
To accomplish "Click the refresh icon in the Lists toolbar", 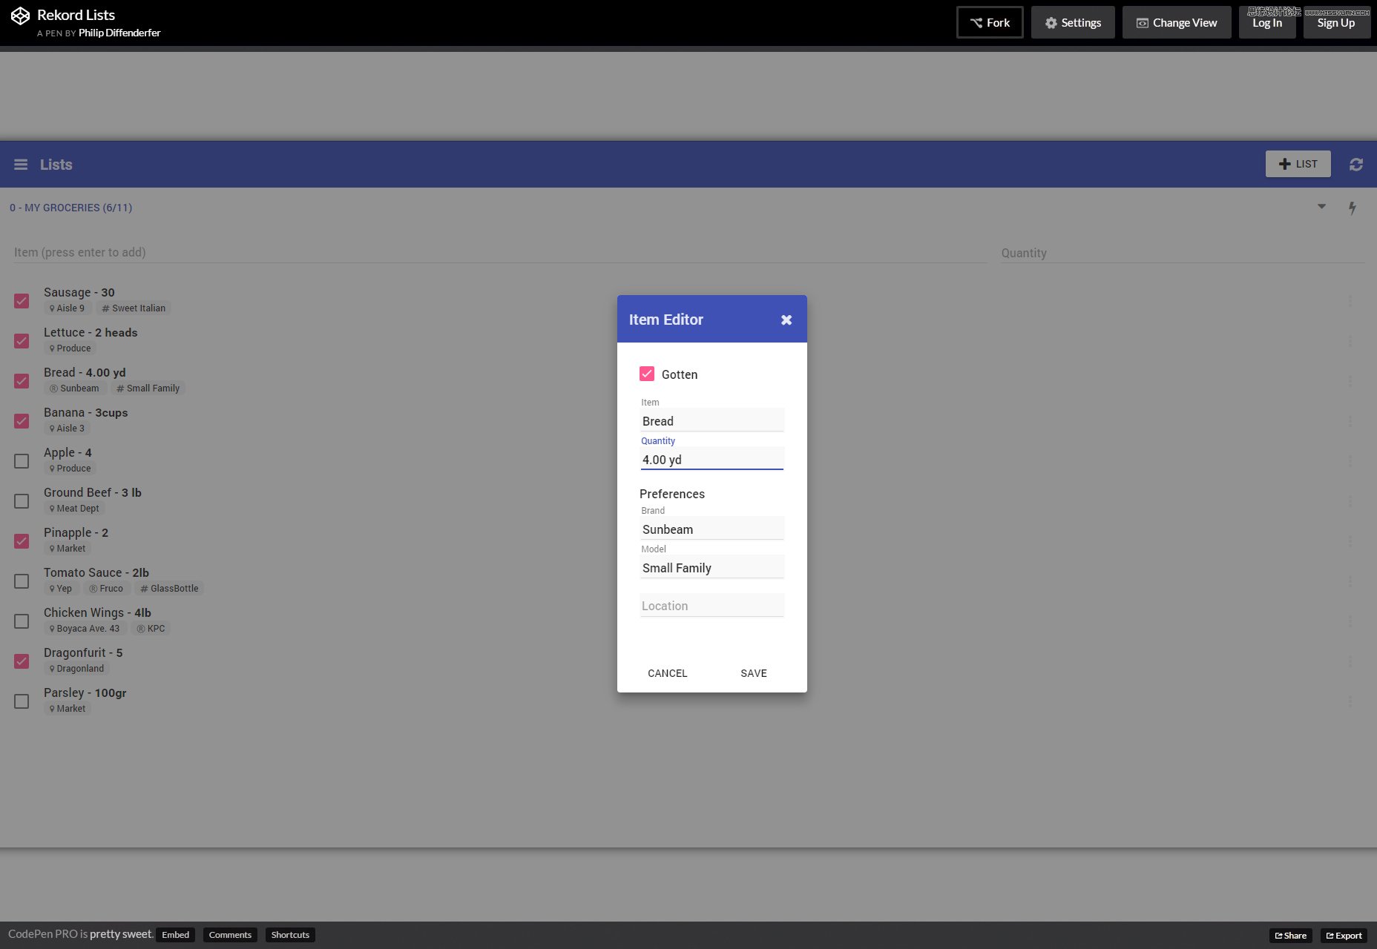I will point(1355,165).
